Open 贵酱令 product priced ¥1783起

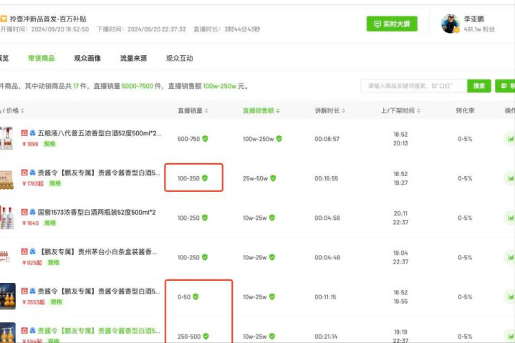(99, 173)
